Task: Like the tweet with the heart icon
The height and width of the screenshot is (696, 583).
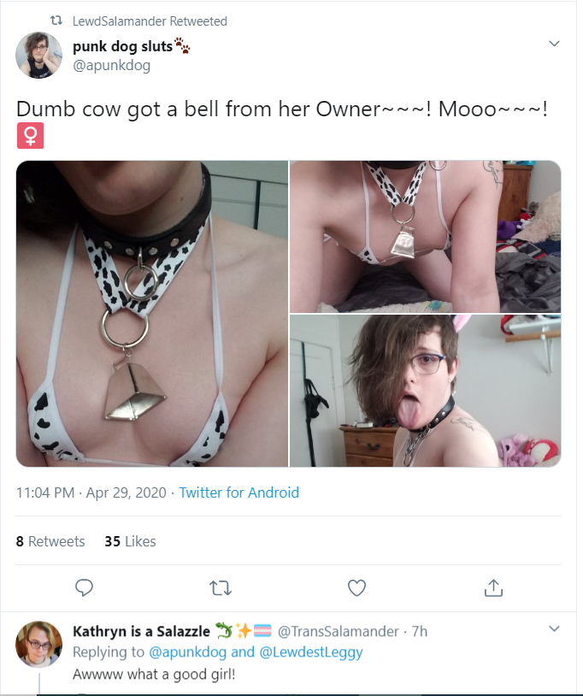Action: [x=356, y=587]
